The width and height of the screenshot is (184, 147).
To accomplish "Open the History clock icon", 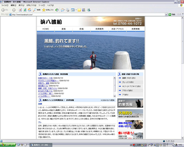I will (x=57, y=10).
